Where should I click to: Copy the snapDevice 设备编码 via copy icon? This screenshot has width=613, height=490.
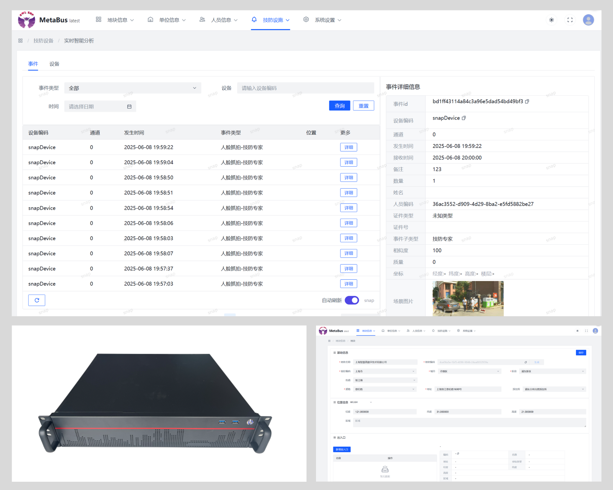pos(464,118)
